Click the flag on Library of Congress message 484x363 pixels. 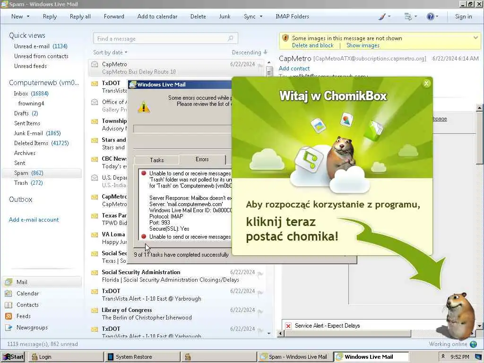pos(260,311)
